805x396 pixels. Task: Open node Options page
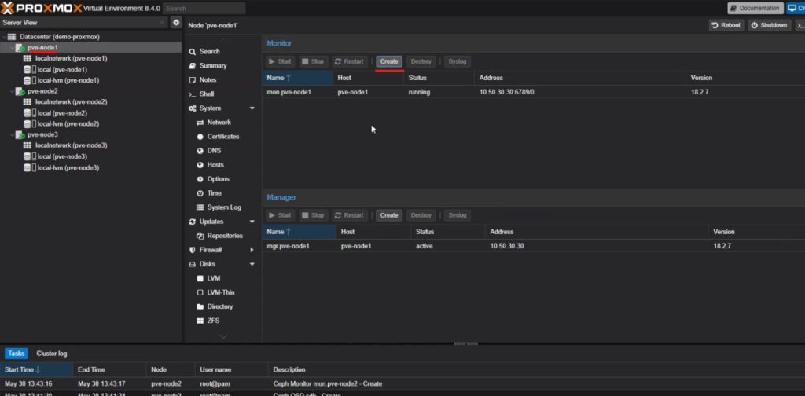(x=219, y=179)
